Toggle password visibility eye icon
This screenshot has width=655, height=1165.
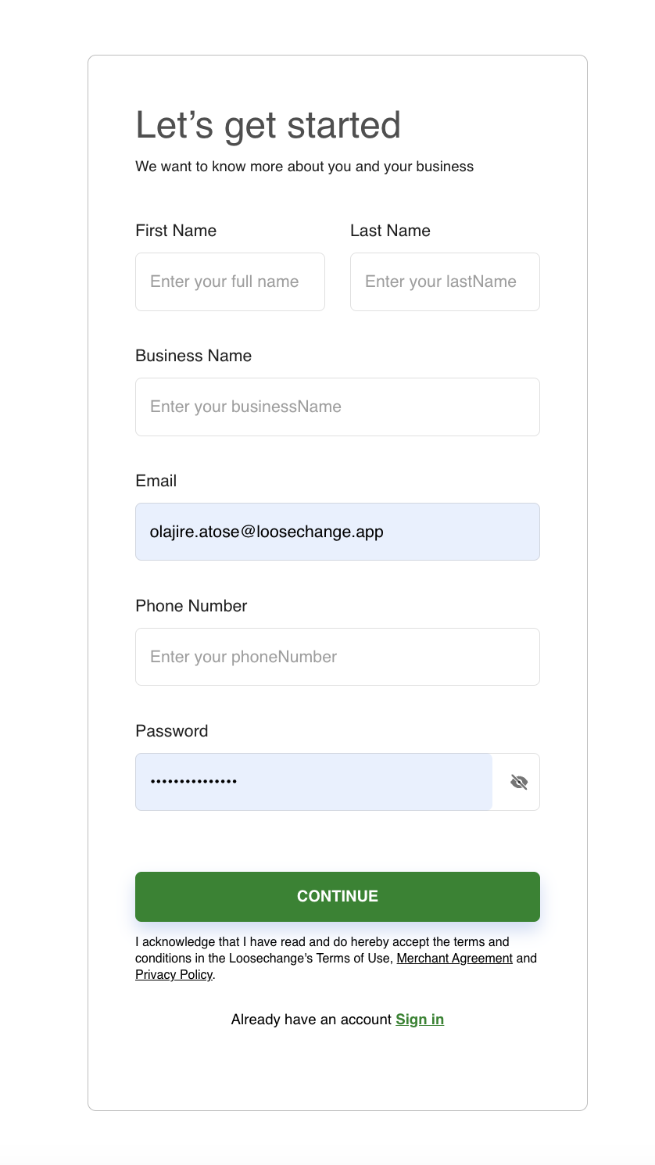pos(519,782)
